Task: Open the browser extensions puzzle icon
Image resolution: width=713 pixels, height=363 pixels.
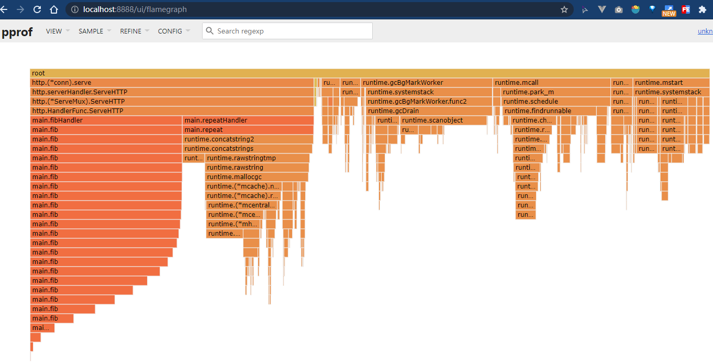Action: coord(703,9)
